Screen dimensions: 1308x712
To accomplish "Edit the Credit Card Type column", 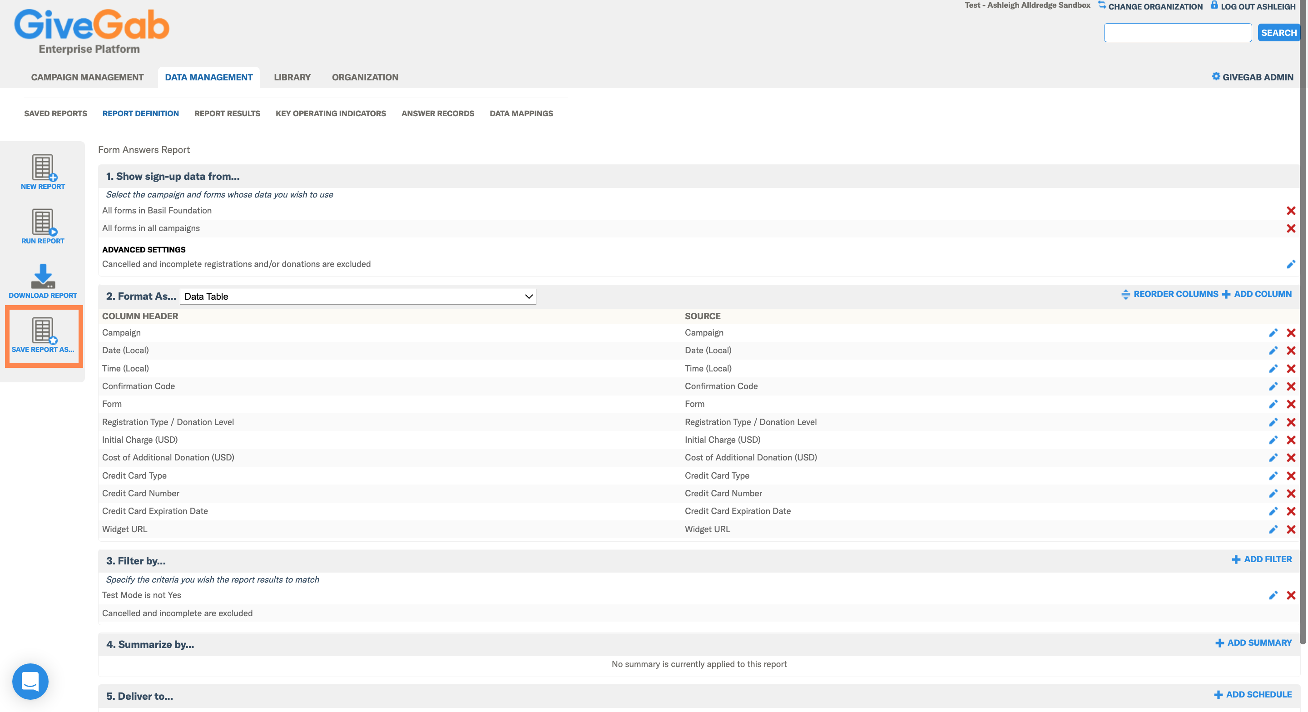I will point(1273,476).
